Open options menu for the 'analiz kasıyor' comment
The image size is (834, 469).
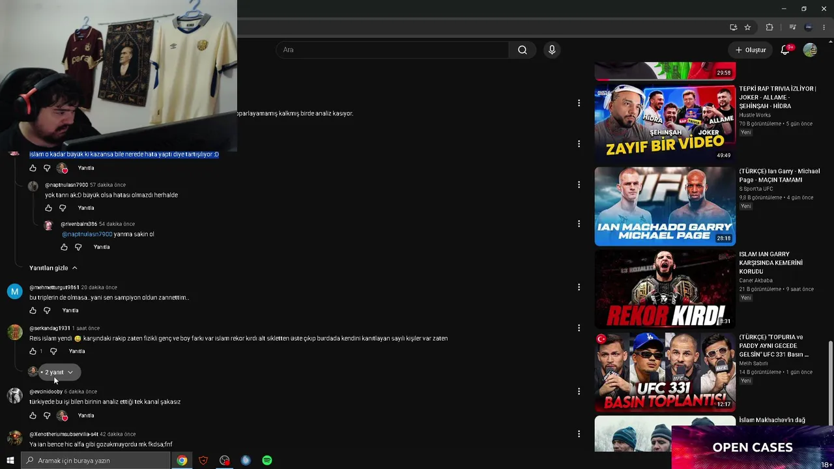coord(579,103)
